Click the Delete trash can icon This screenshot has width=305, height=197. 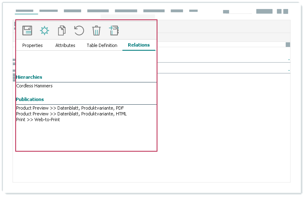click(96, 30)
